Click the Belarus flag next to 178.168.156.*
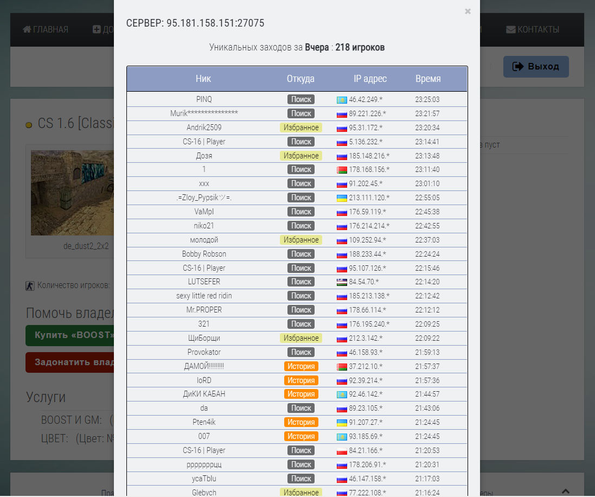The image size is (595, 497). pyautogui.click(x=342, y=170)
